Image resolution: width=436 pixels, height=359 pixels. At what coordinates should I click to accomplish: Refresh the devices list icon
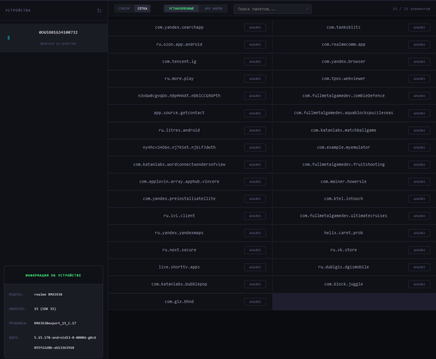(x=99, y=10)
